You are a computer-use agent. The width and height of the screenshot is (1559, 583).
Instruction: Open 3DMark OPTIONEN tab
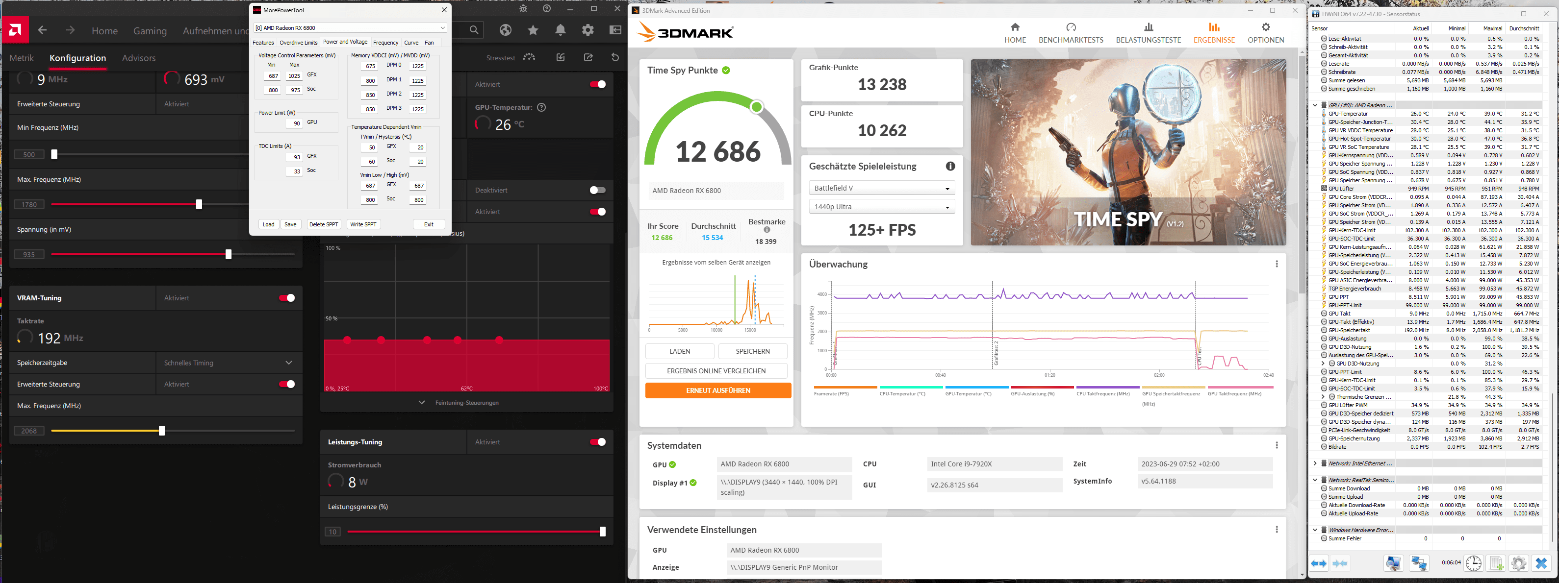coord(1266,33)
